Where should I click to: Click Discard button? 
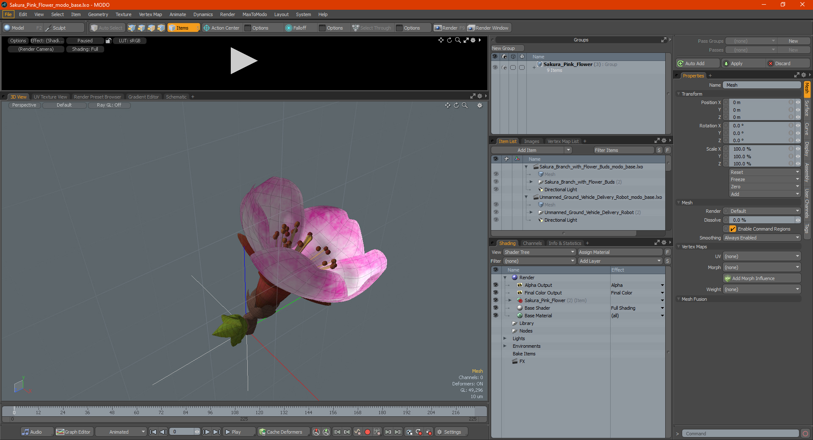(x=788, y=63)
